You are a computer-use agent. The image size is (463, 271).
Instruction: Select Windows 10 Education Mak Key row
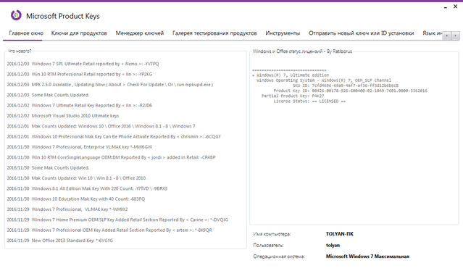[76, 199]
